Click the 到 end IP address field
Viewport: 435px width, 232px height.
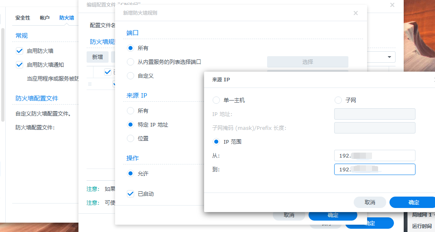374,169
